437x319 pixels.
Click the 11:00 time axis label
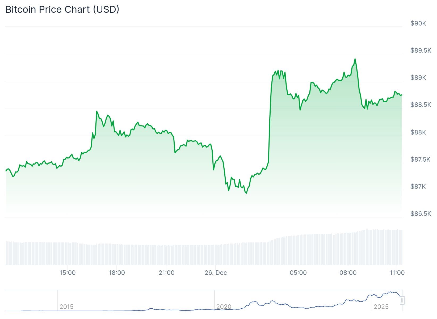tap(397, 273)
